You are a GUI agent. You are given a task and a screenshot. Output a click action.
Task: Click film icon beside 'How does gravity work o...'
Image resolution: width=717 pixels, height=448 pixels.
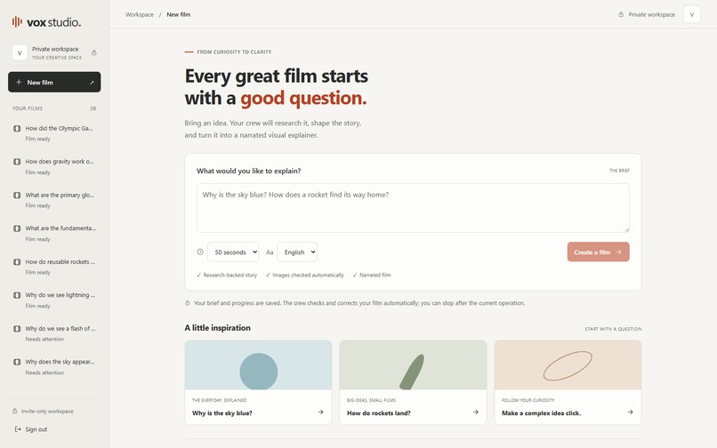(17, 162)
